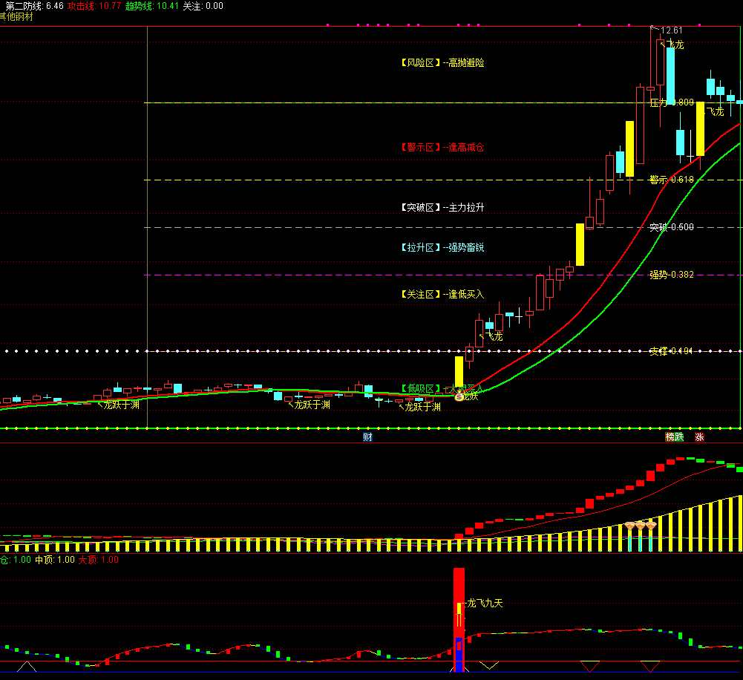The height and width of the screenshot is (680, 743).
Task: Select the 风险区 高抛避险 zone label
Action: click(x=442, y=63)
